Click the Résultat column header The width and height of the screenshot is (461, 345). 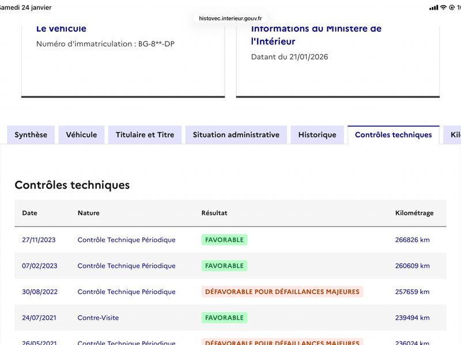214,213
